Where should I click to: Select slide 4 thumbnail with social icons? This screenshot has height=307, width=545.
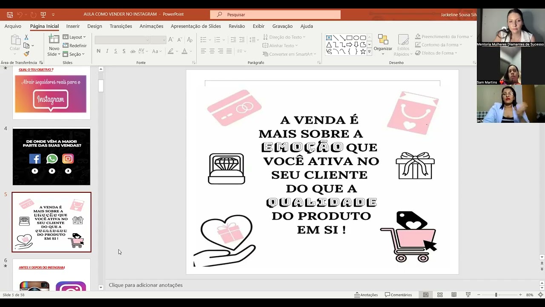(x=52, y=157)
